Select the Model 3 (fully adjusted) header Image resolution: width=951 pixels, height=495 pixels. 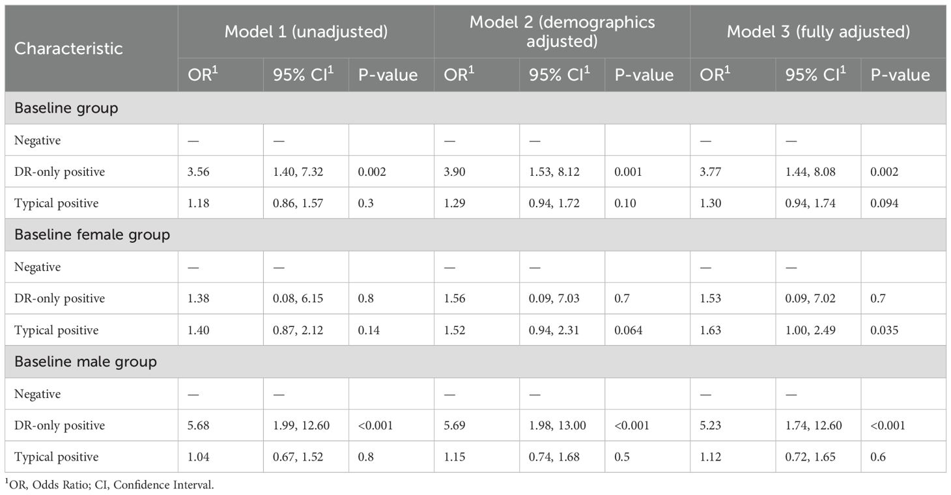point(817,31)
